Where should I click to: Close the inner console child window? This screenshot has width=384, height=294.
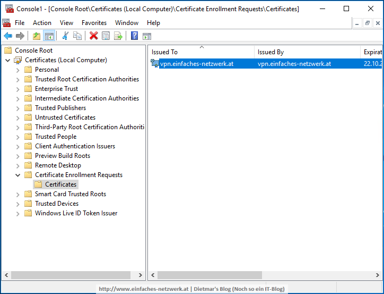tap(378, 23)
